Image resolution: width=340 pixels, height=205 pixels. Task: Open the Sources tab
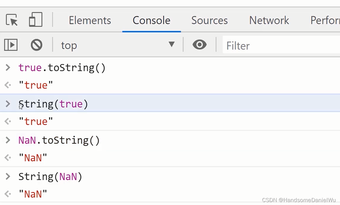coord(209,20)
